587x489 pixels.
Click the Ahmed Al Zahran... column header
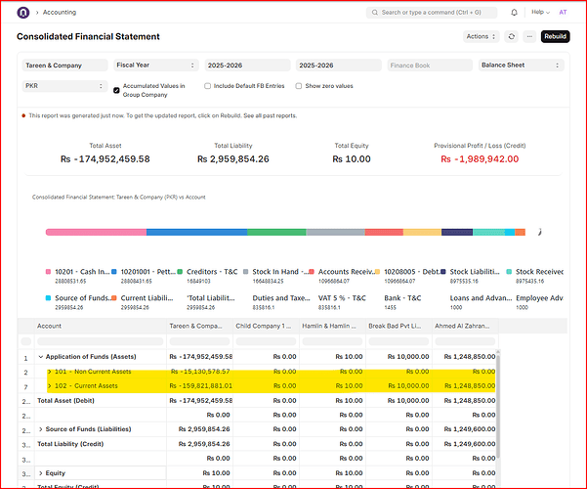coord(465,327)
